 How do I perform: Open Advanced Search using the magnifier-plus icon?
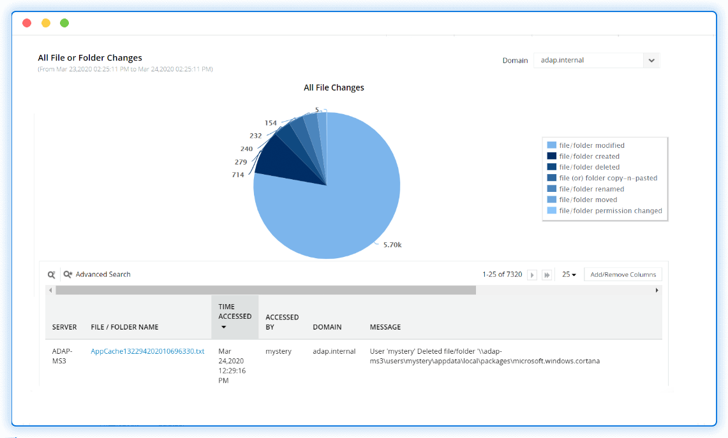coord(68,274)
